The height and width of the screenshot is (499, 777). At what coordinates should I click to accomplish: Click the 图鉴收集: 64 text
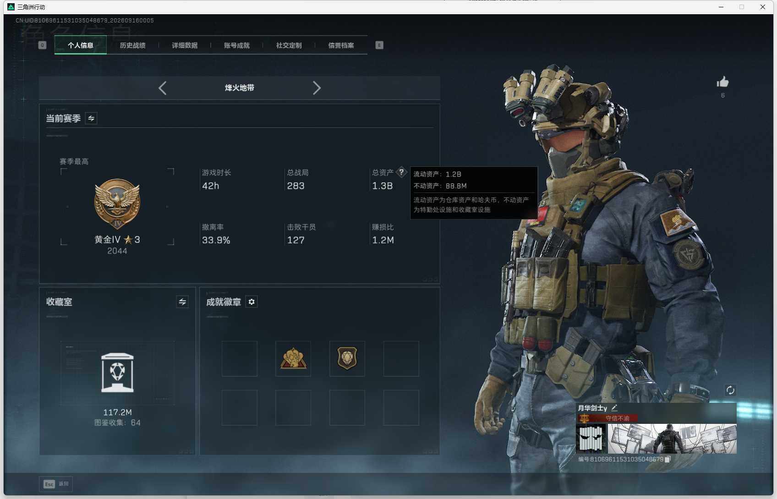coord(117,422)
